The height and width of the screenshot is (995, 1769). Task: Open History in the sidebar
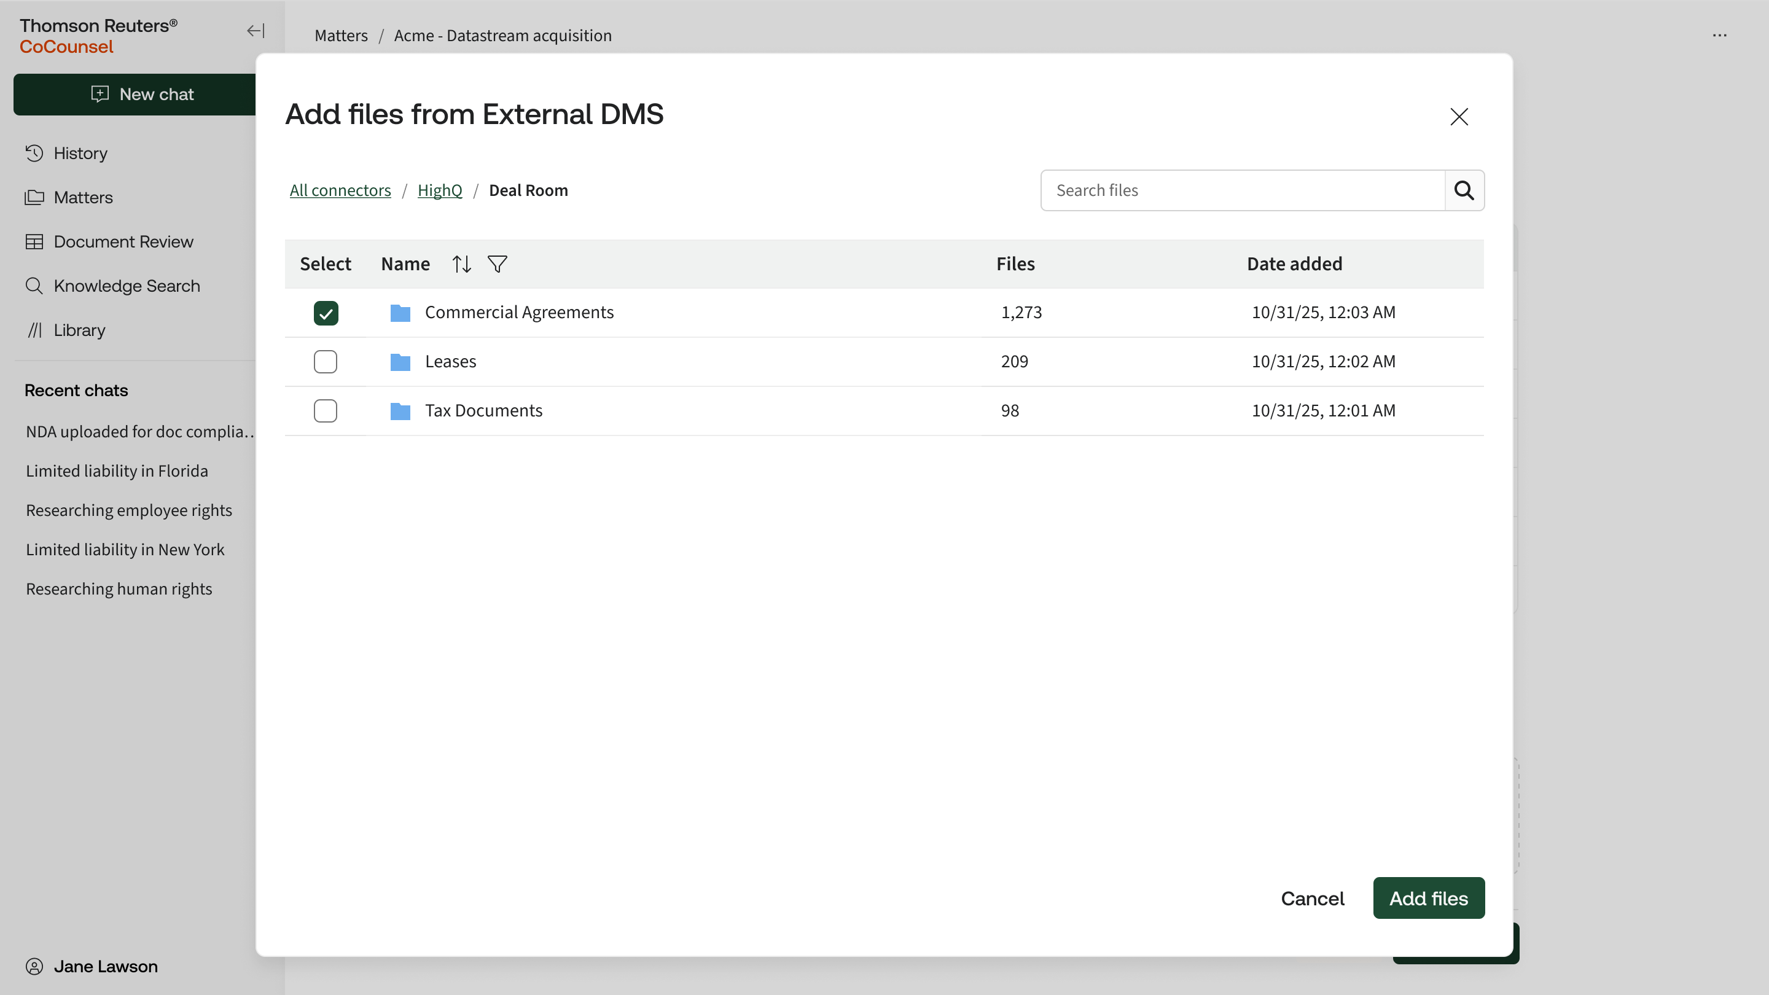pyautogui.click(x=80, y=153)
